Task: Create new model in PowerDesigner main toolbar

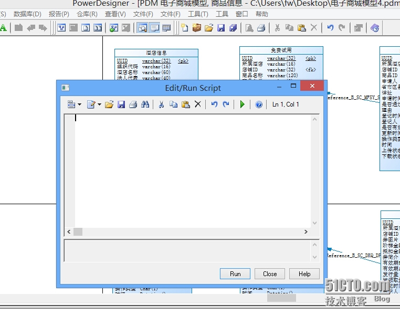Action: [x=184, y=27]
